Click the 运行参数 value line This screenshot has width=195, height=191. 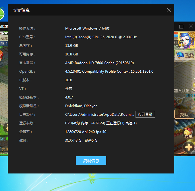(101, 123)
